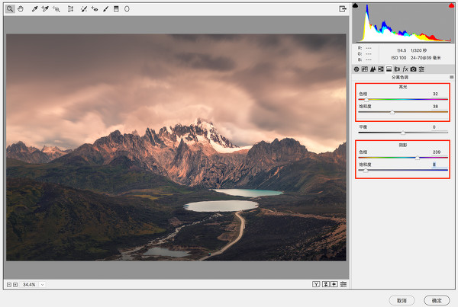The height and width of the screenshot is (307, 458).
Task: Click the shadows 色相 slider handle
Action: [418, 158]
